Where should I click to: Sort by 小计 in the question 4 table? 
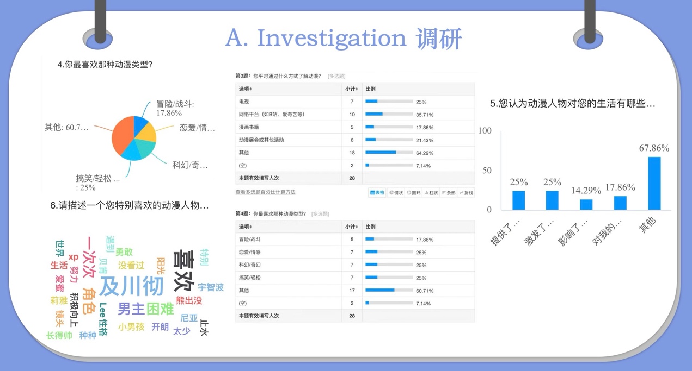[x=352, y=227]
